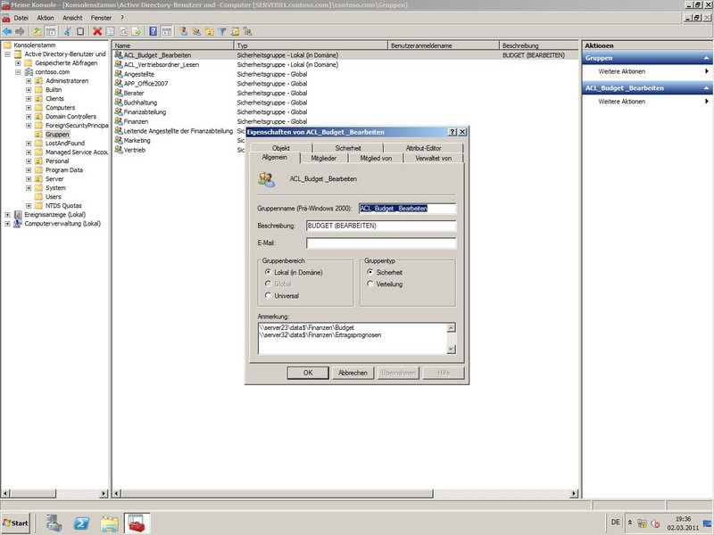The image size is (714, 535).
Task: Click the clipboard copy icon in the toolbar
Action: [x=80, y=31]
